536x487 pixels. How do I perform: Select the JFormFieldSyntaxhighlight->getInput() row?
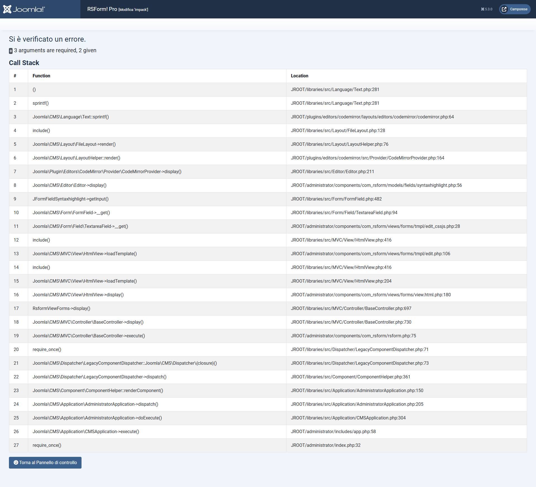coord(71,199)
